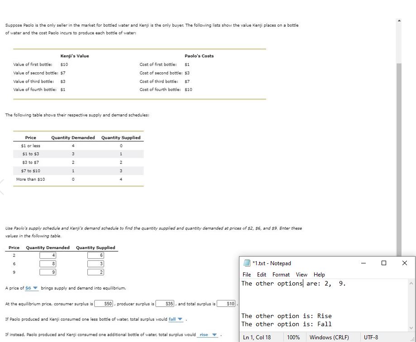416x342 pixels.
Task: Click the page vertical scrollbar thumb
Action: click(x=399, y=159)
